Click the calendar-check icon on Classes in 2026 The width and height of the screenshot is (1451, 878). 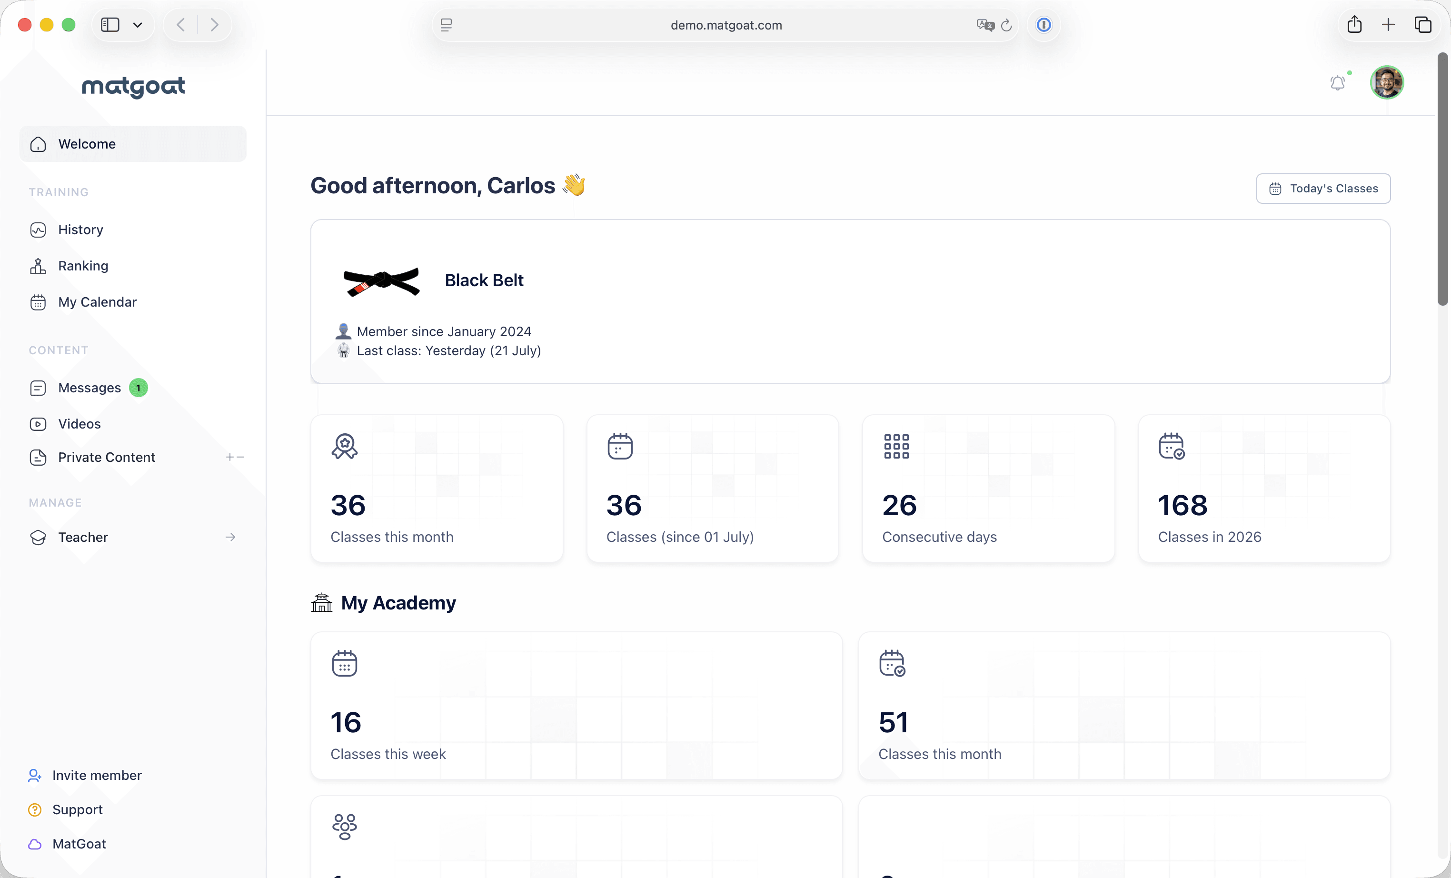1172,446
